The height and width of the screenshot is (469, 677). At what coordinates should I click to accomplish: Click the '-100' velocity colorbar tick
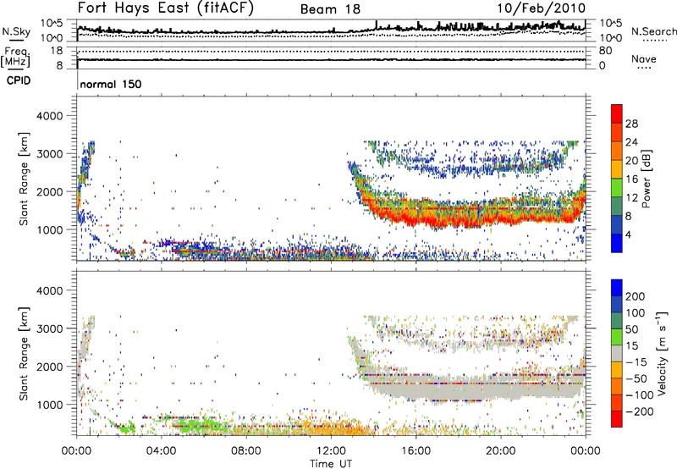640,395
